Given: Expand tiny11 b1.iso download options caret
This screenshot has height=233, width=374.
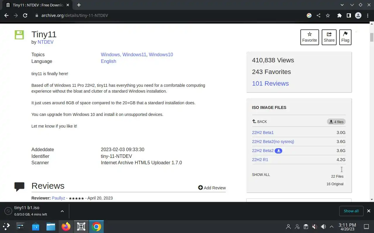Looking at the screenshot, I should tap(62, 211).
